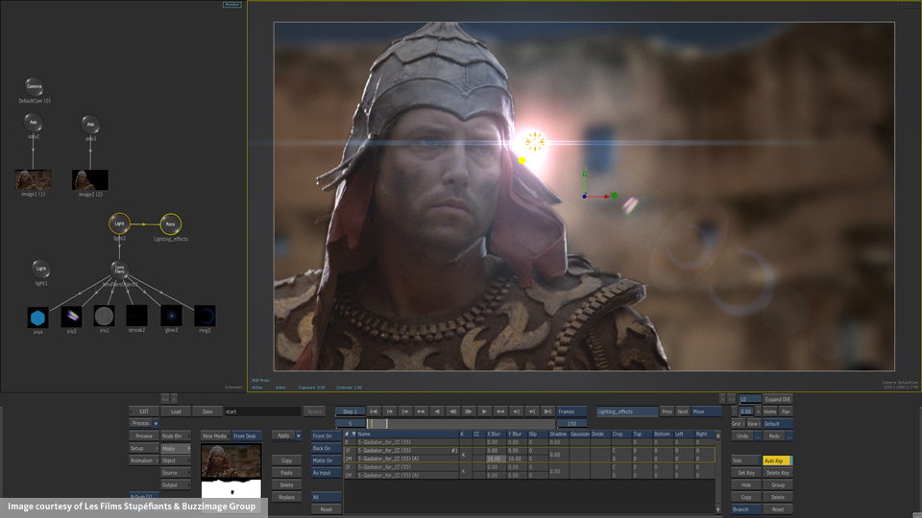The width and height of the screenshot is (922, 518).
Task: Select the glow2 flare node
Action: (x=171, y=316)
